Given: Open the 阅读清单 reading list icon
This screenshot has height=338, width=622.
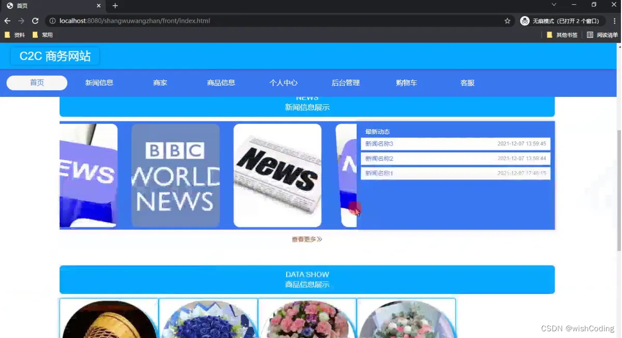Looking at the screenshot, I should click(602, 35).
